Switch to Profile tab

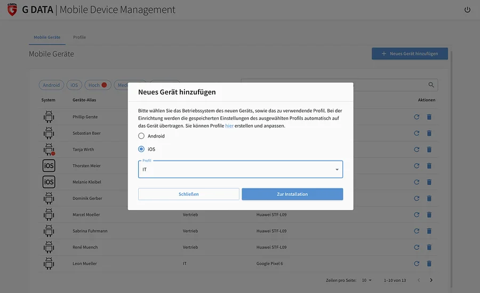pyautogui.click(x=79, y=37)
